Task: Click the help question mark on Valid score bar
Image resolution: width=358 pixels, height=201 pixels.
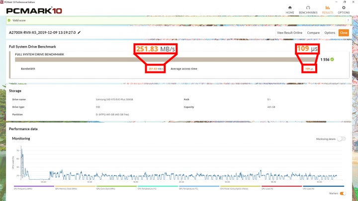Action: pyautogui.click(x=348, y=20)
